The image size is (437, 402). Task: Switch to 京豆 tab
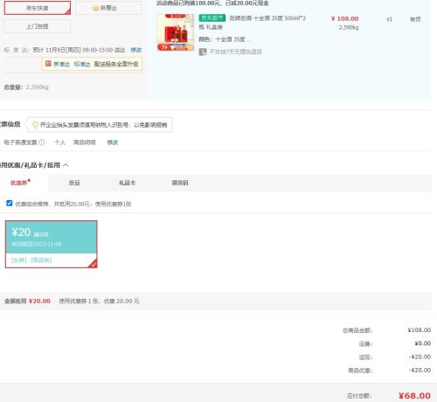[x=74, y=183]
